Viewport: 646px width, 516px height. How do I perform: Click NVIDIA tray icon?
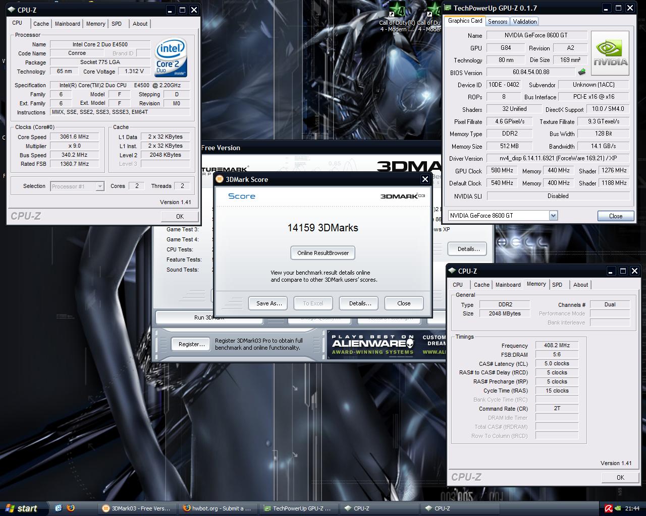618,508
